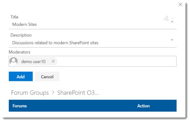Click the breadcrumb chevron separator
This screenshot has height=122, width=190.
point(53,93)
